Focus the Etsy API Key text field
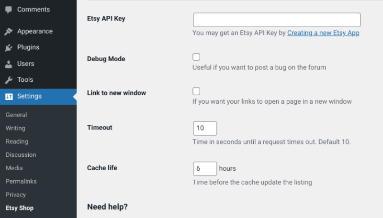Screen dimensions: 383x218 pos(277,20)
